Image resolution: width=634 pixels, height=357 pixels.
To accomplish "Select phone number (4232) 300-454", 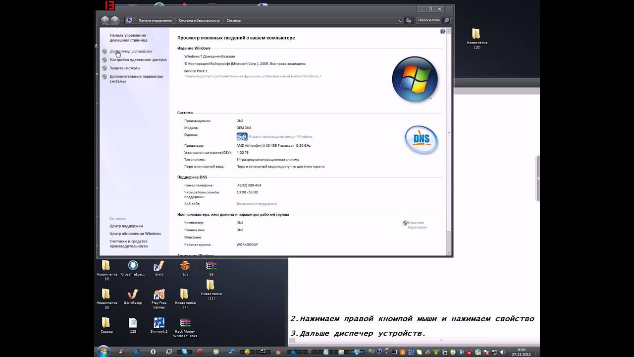I will click(249, 185).
